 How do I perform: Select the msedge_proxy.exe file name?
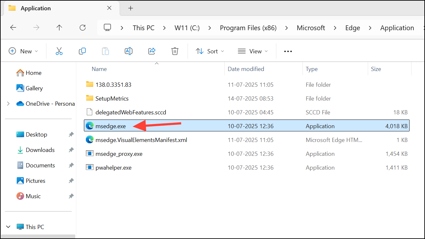pyautogui.click(x=119, y=154)
